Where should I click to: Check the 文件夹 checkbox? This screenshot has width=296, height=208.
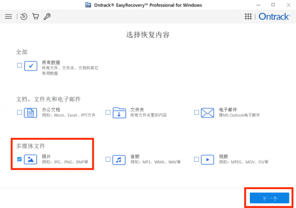point(108,112)
